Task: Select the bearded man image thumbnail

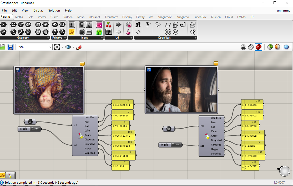Action: click(x=181, y=89)
